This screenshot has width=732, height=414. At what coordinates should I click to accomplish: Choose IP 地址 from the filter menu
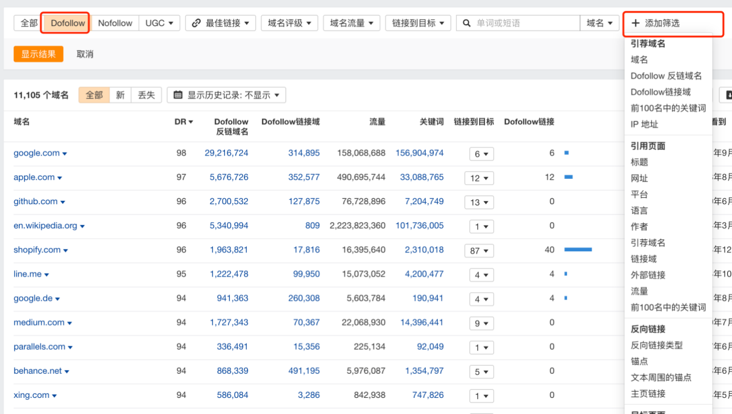(x=643, y=124)
